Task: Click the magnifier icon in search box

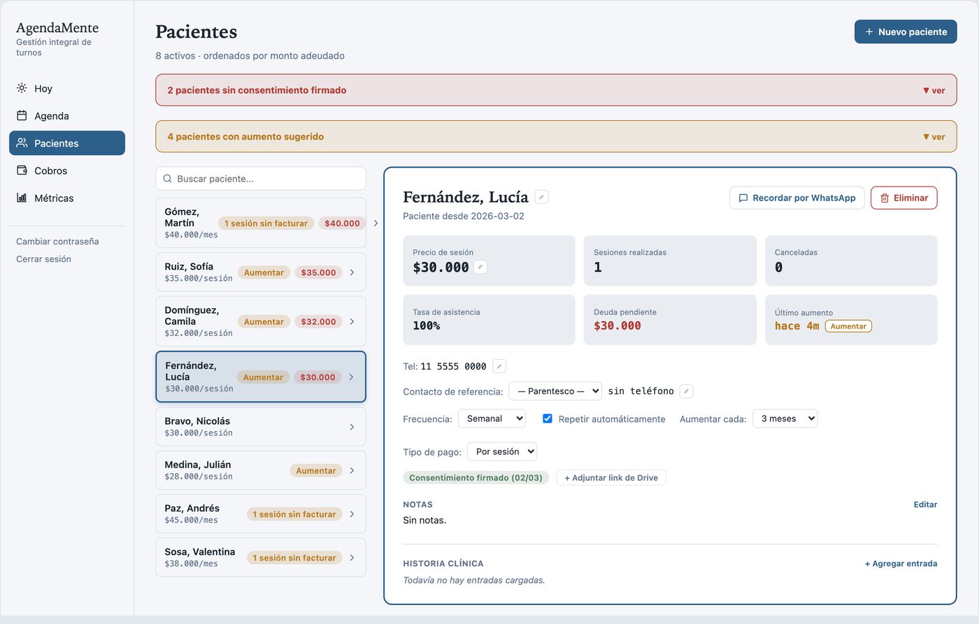Action: click(x=168, y=179)
